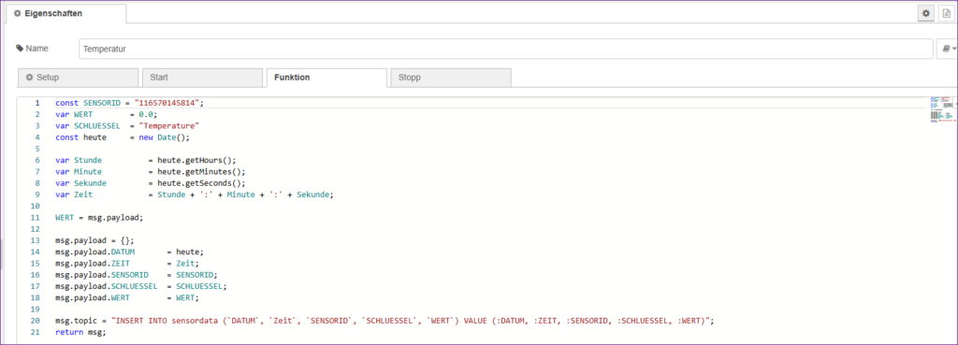Click 'return msg;' on the last line

80,332
